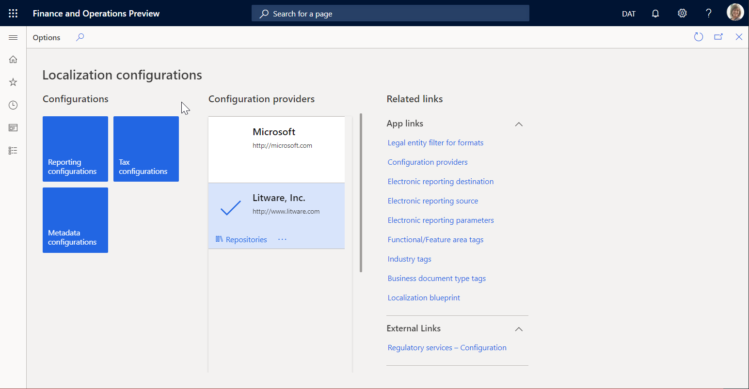Open Recent clock icon in sidebar
This screenshot has height=389, width=749.
(13, 105)
